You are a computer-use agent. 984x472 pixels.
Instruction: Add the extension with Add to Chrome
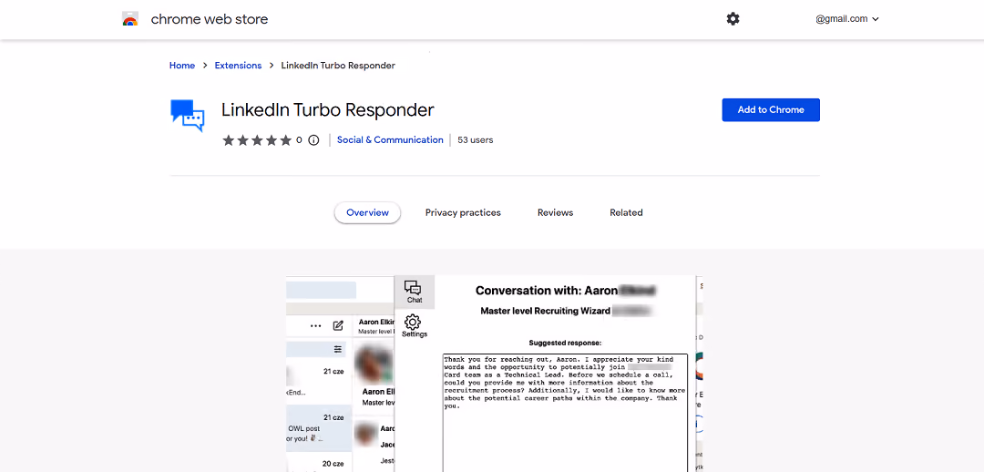[x=771, y=110]
